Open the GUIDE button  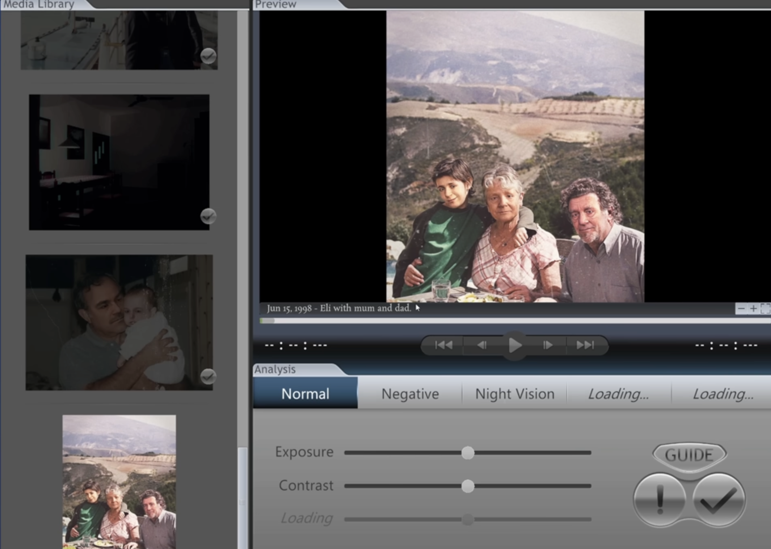pos(689,455)
